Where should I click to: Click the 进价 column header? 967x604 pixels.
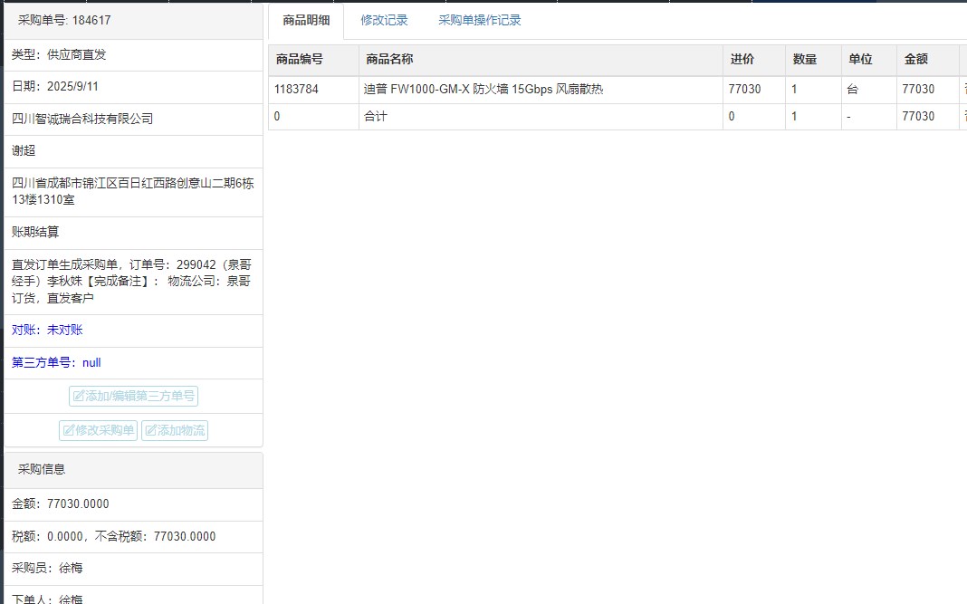pos(742,60)
